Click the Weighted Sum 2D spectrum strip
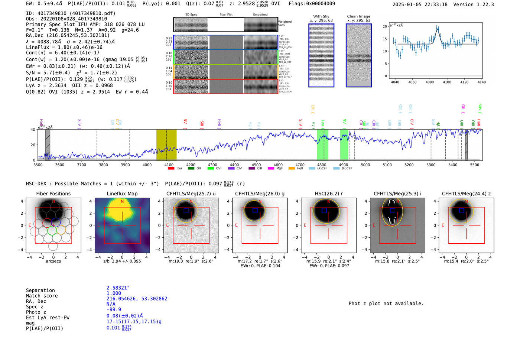This screenshot has height=354, width=520. coord(226,25)
